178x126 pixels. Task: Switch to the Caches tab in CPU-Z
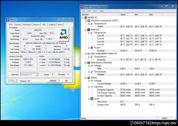[x=18, y=25]
